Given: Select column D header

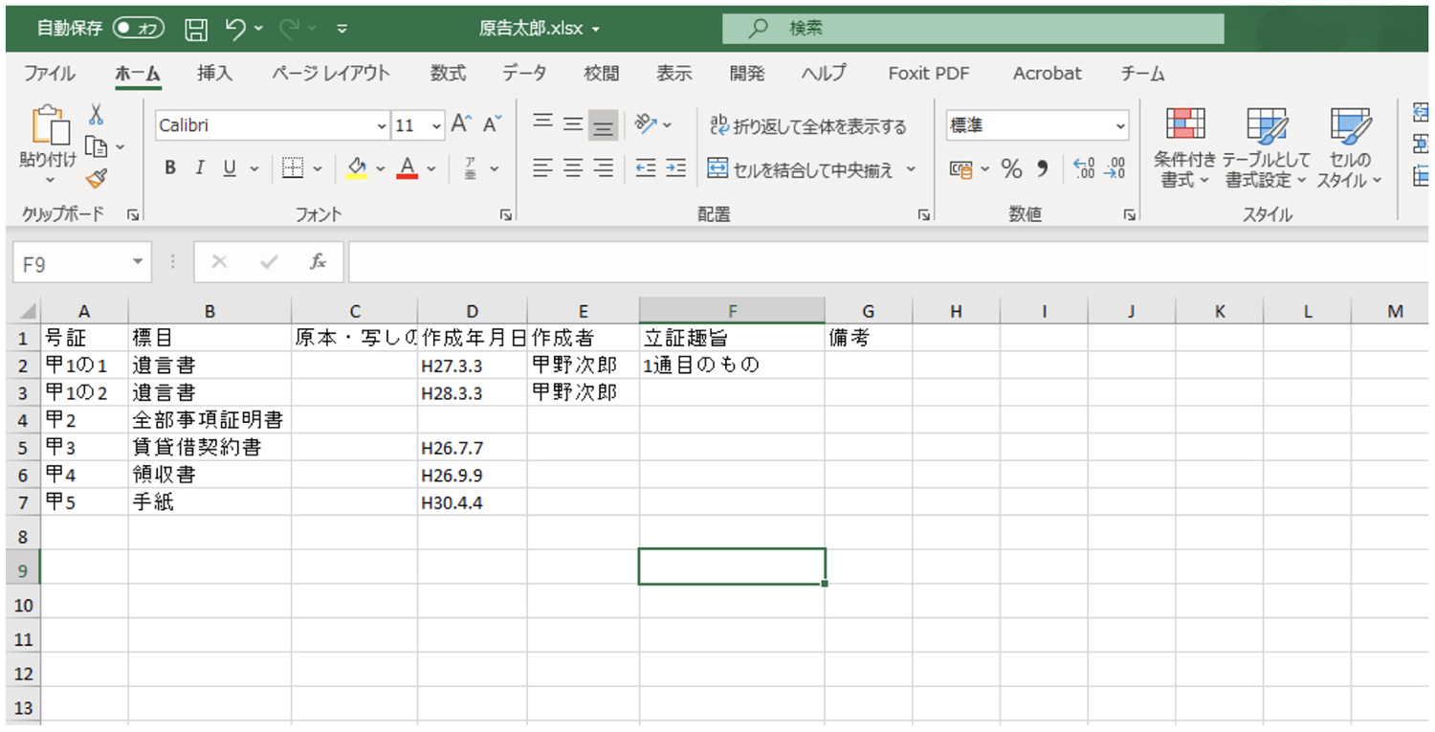Looking at the screenshot, I should (472, 311).
